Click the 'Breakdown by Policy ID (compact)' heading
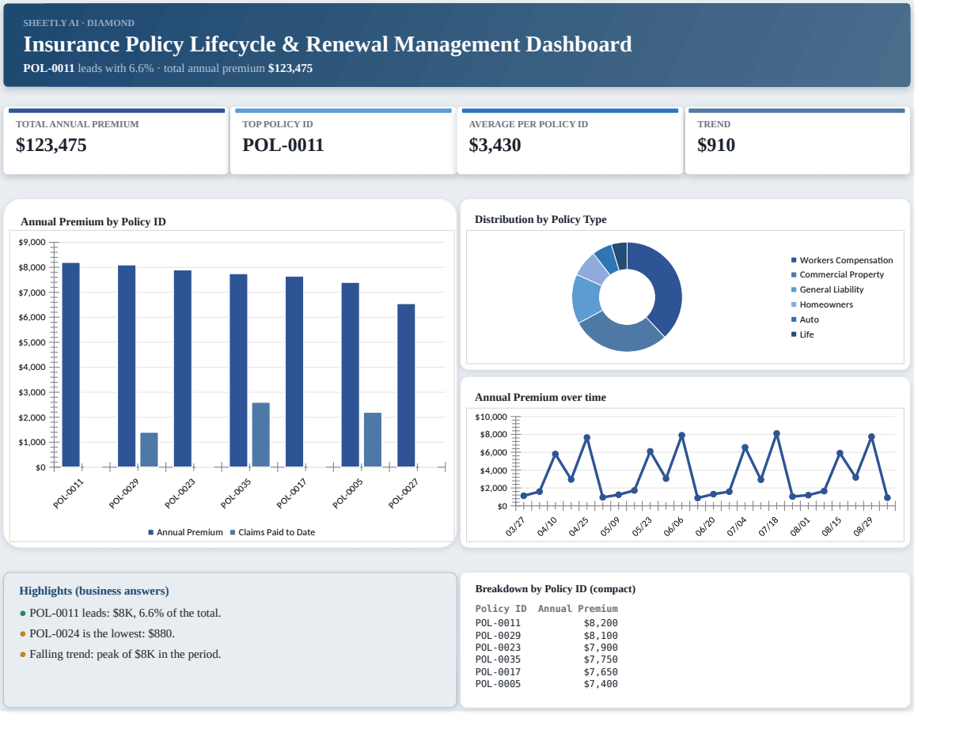The height and width of the screenshot is (729, 971). pos(556,589)
